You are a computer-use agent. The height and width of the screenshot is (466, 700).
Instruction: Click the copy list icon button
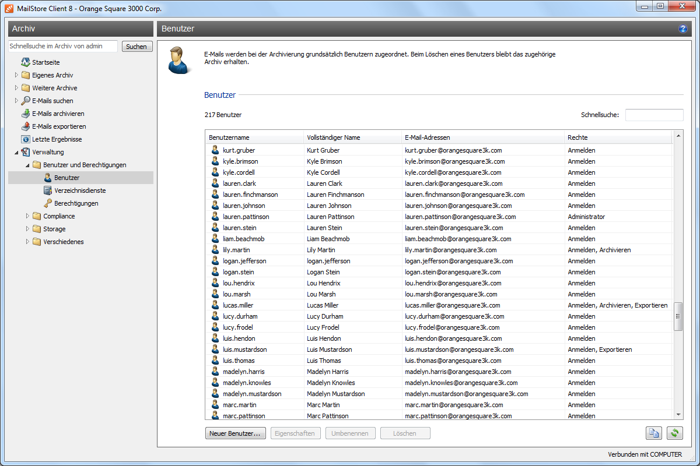(654, 433)
